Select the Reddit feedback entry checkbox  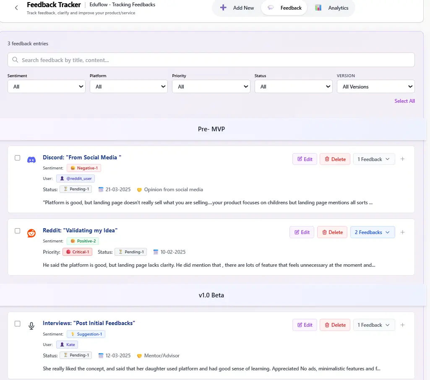pos(18,231)
